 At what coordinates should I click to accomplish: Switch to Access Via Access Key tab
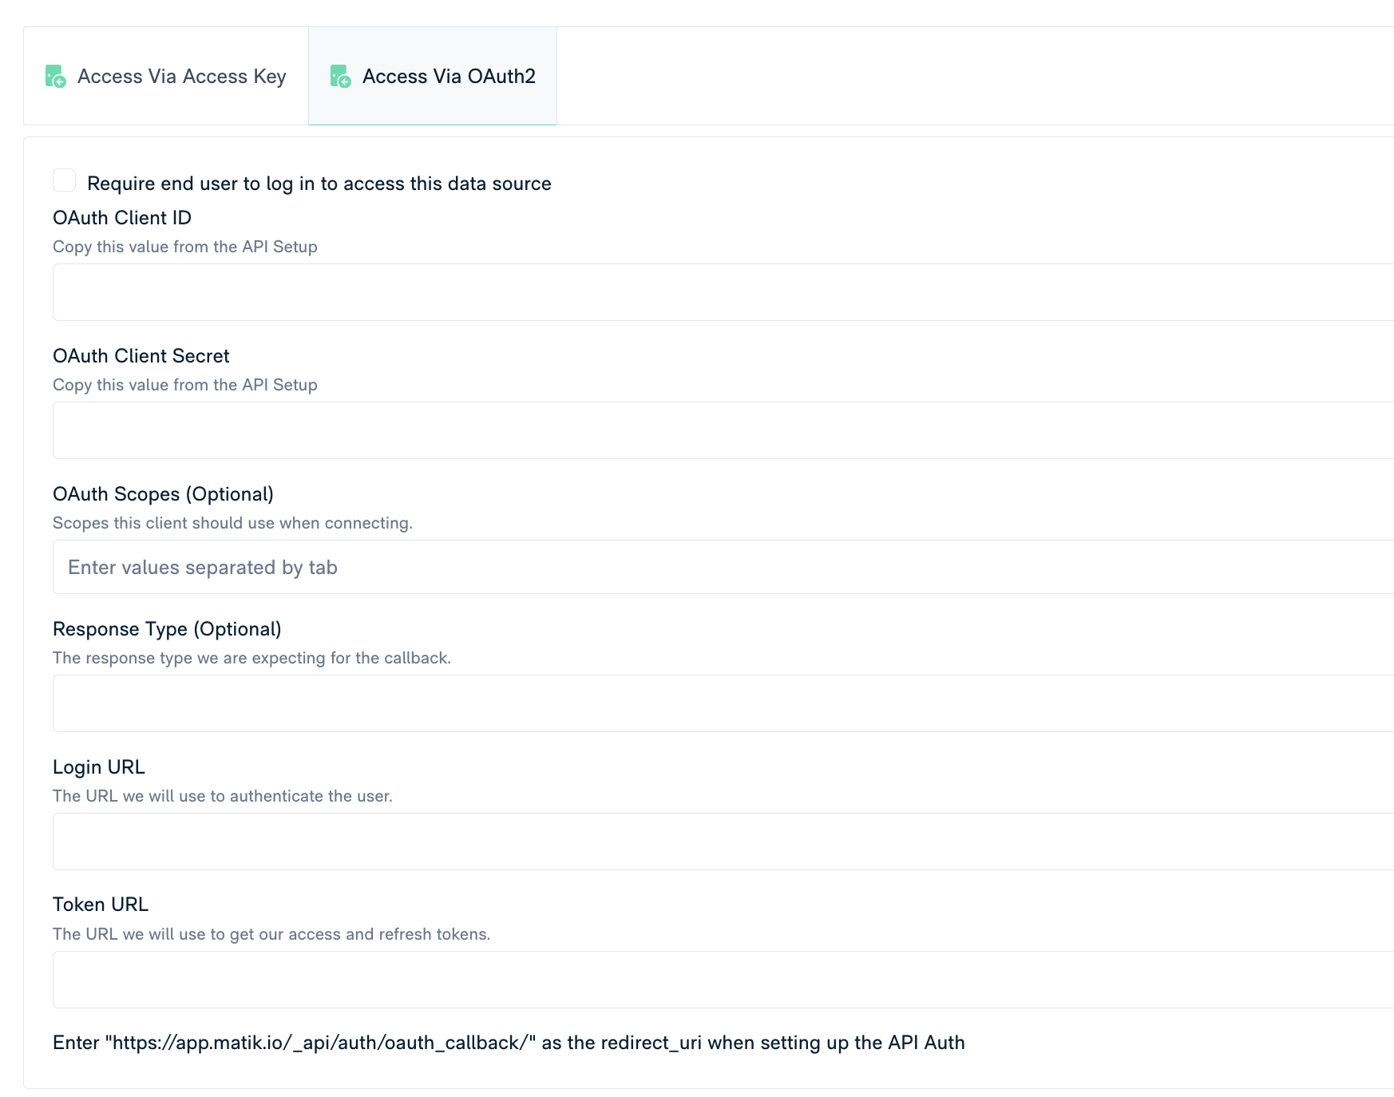click(181, 77)
